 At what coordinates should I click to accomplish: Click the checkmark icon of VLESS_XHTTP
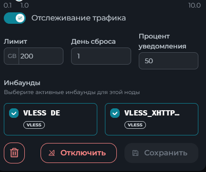[115, 113]
